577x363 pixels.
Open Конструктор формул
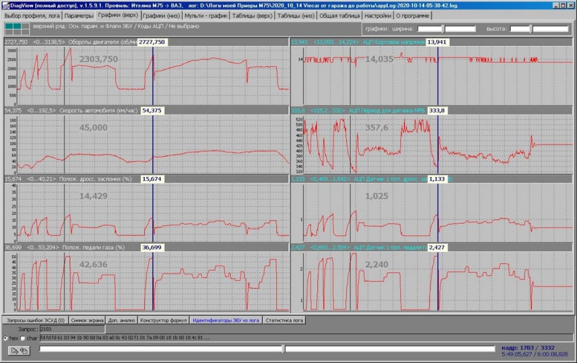[163, 320]
